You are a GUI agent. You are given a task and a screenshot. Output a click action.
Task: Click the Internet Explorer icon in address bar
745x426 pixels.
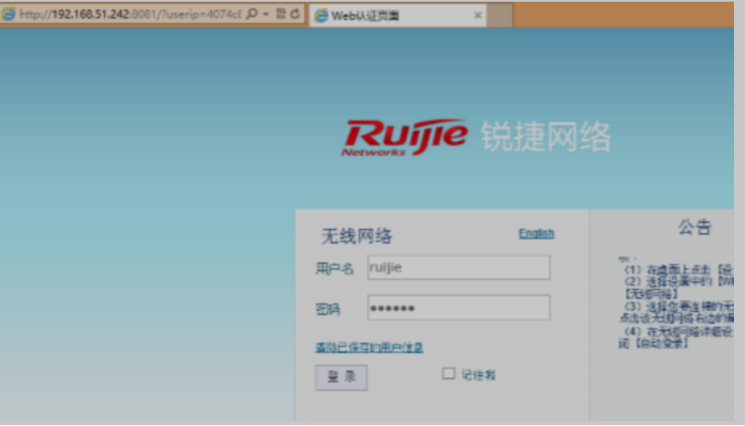click(x=8, y=14)
